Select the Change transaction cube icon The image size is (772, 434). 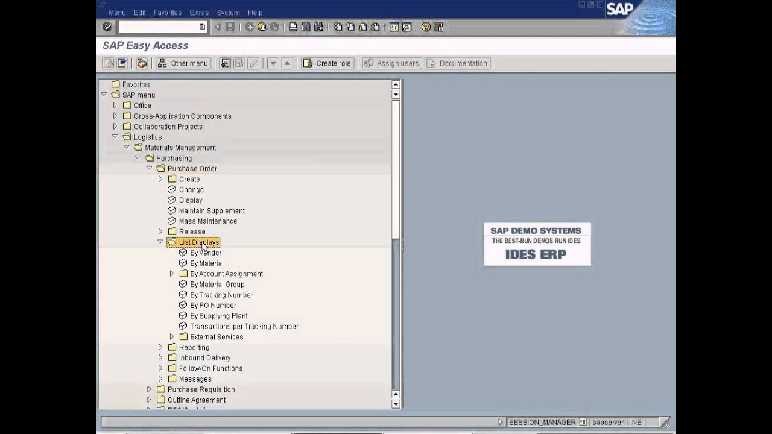click(171, 189)
